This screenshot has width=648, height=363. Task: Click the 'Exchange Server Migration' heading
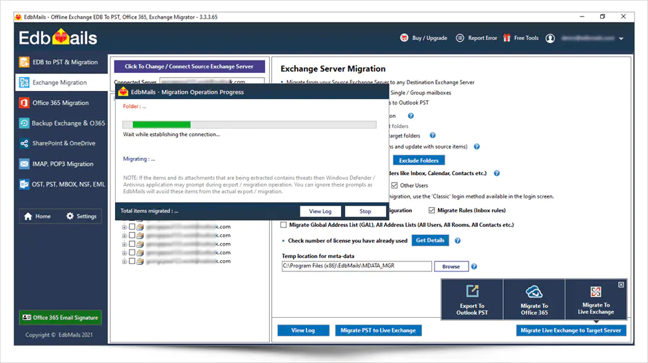click(333, 69)
